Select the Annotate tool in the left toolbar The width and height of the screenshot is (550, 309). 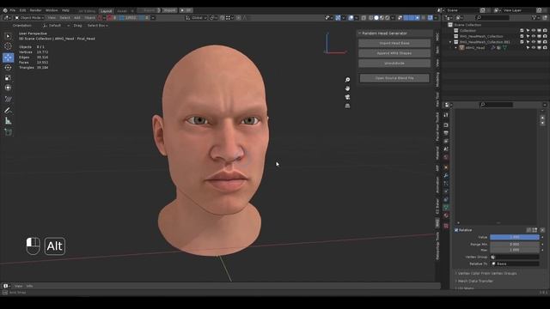(x=8, y=111)
